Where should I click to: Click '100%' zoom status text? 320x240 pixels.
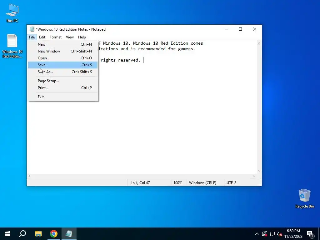[178, 183]
